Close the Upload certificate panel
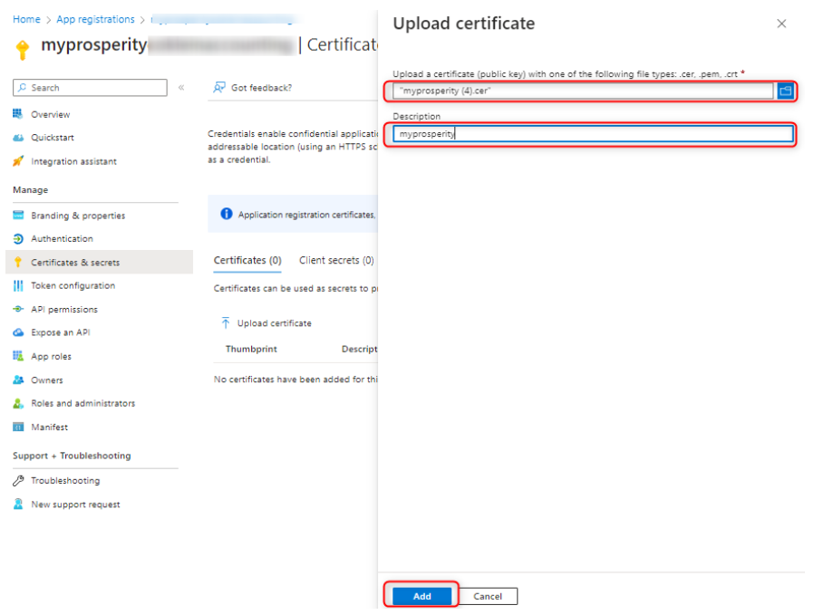This screenshot has width=824, height=615. [x=781, y=24]
